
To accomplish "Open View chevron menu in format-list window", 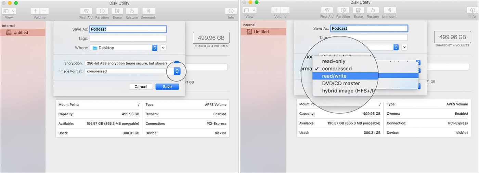I will [x=254, y=10].
